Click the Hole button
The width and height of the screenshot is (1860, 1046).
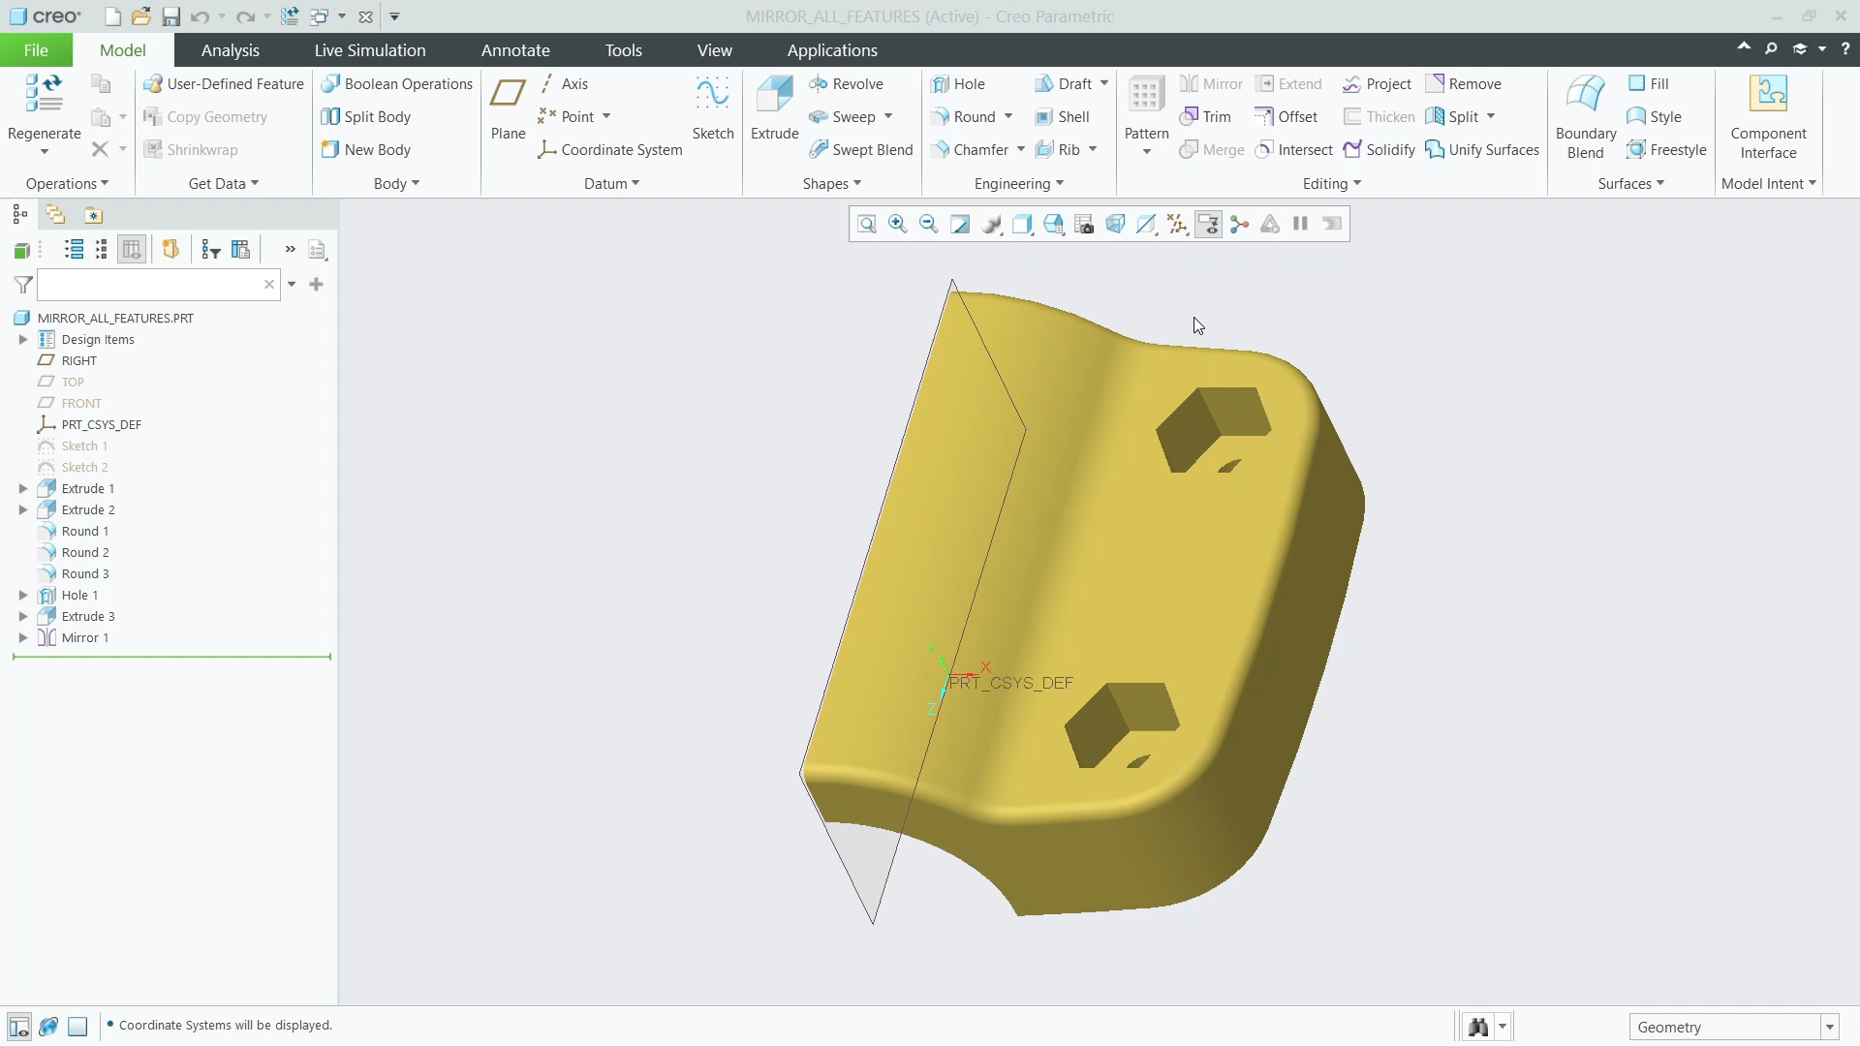pyautogui.click(x=958, y=84)
